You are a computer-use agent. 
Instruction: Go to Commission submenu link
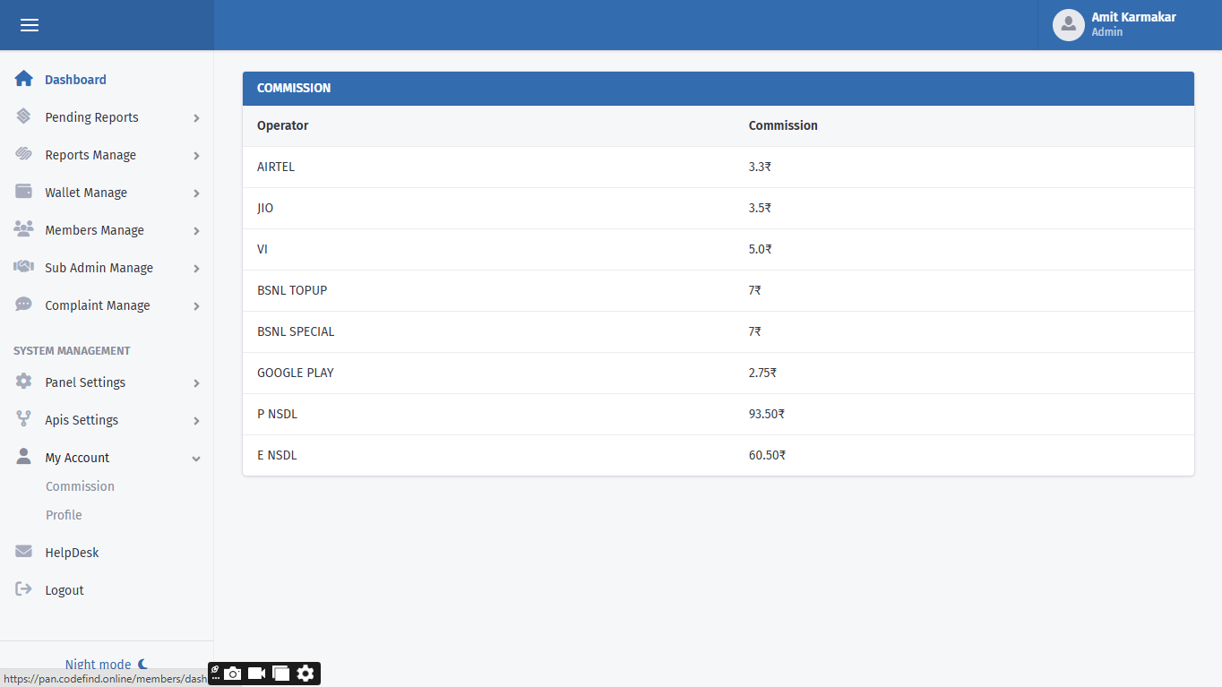click(x=80, y=486)
